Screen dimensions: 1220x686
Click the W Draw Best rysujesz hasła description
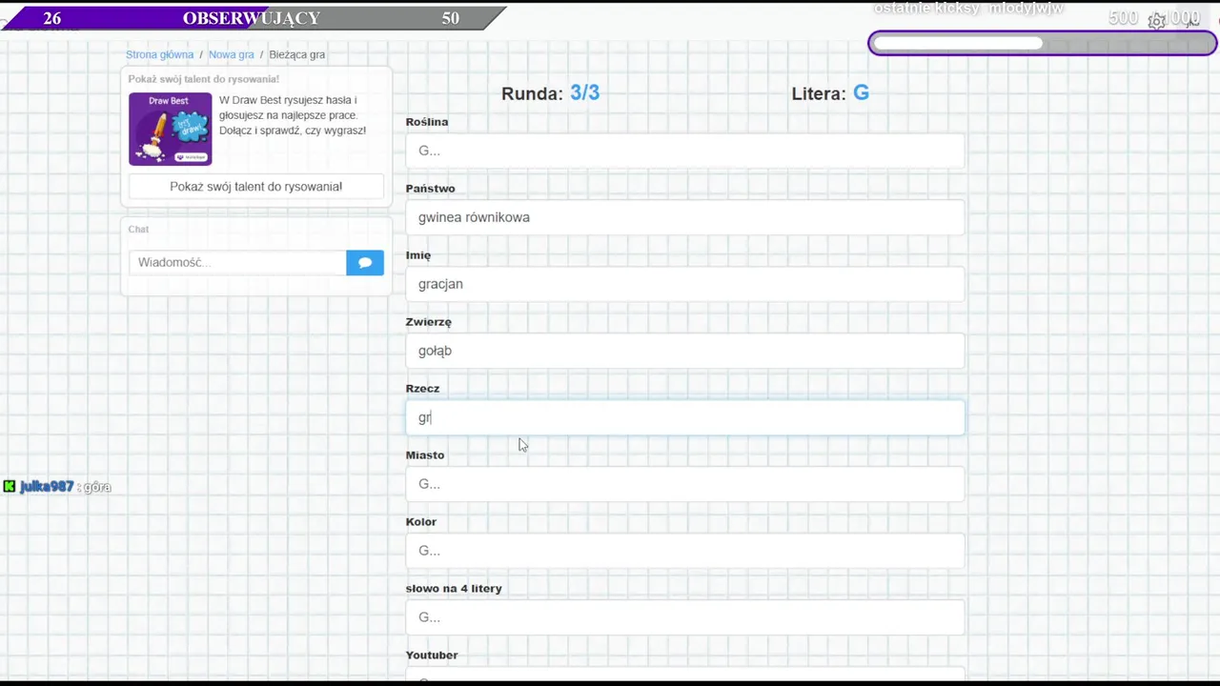click(293, 115)
